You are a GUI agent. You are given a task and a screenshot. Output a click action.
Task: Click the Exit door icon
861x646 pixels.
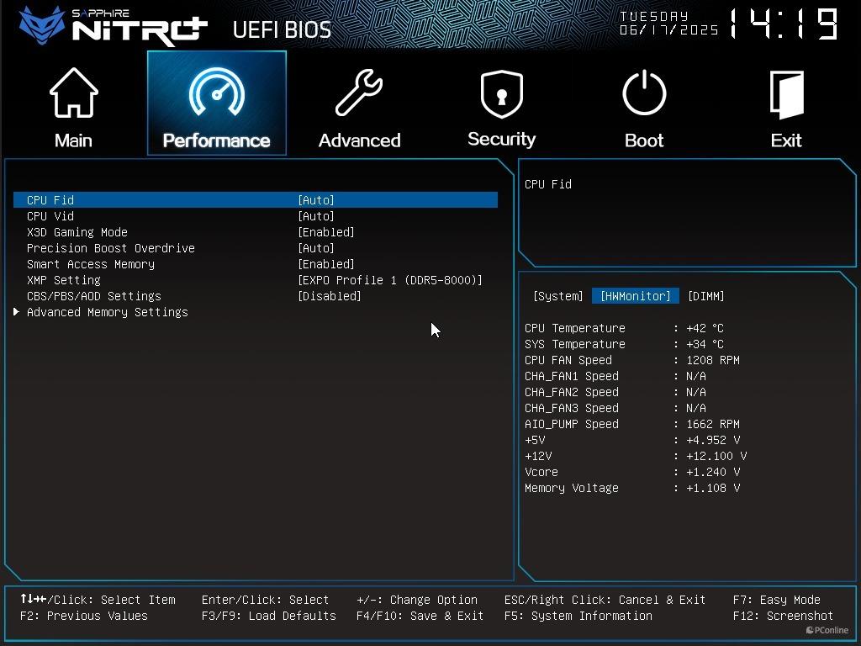pos(786,94)
